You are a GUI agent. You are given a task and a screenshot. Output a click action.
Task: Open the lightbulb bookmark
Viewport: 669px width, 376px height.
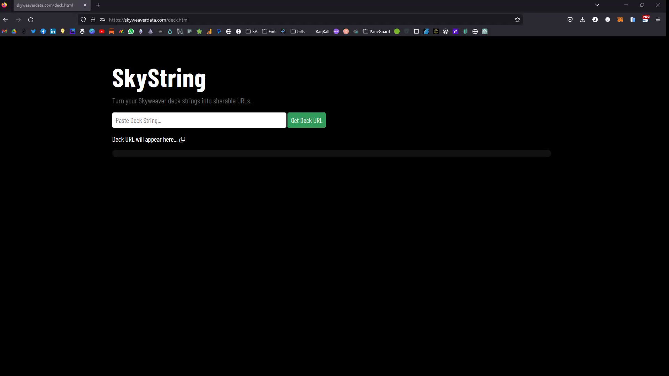63,31
